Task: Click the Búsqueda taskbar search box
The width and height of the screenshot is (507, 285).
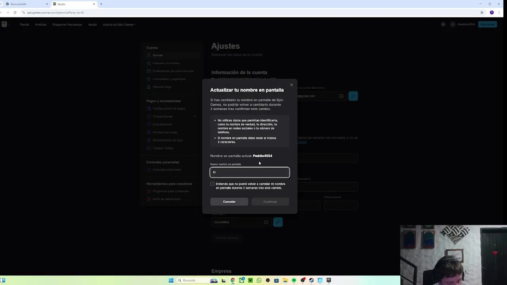Action: pos(197,280)
